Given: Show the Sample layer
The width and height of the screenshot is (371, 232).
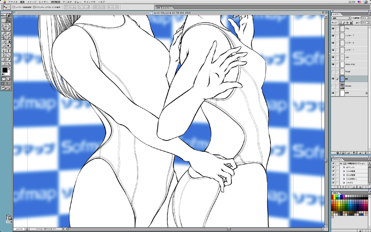Looking at the screenshot, I should click(333, 86).
